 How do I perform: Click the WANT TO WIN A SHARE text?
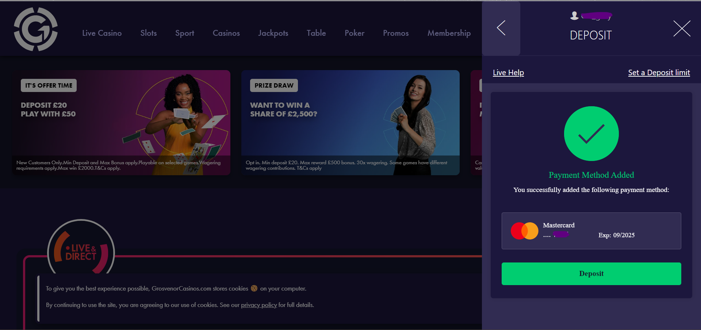point(283,110)
